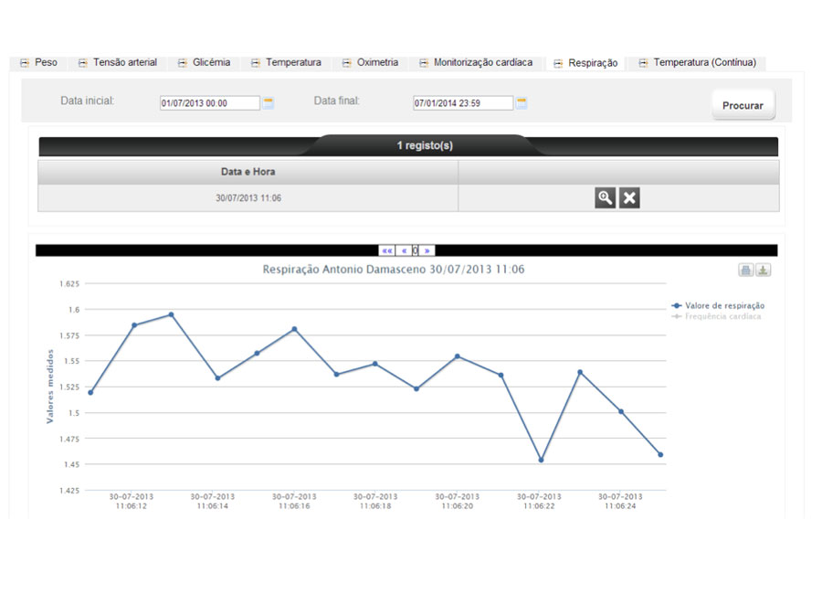
Task: Go to next page arrow
Action: [427, 250]
